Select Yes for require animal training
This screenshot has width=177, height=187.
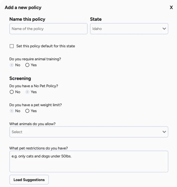[27, 65]
